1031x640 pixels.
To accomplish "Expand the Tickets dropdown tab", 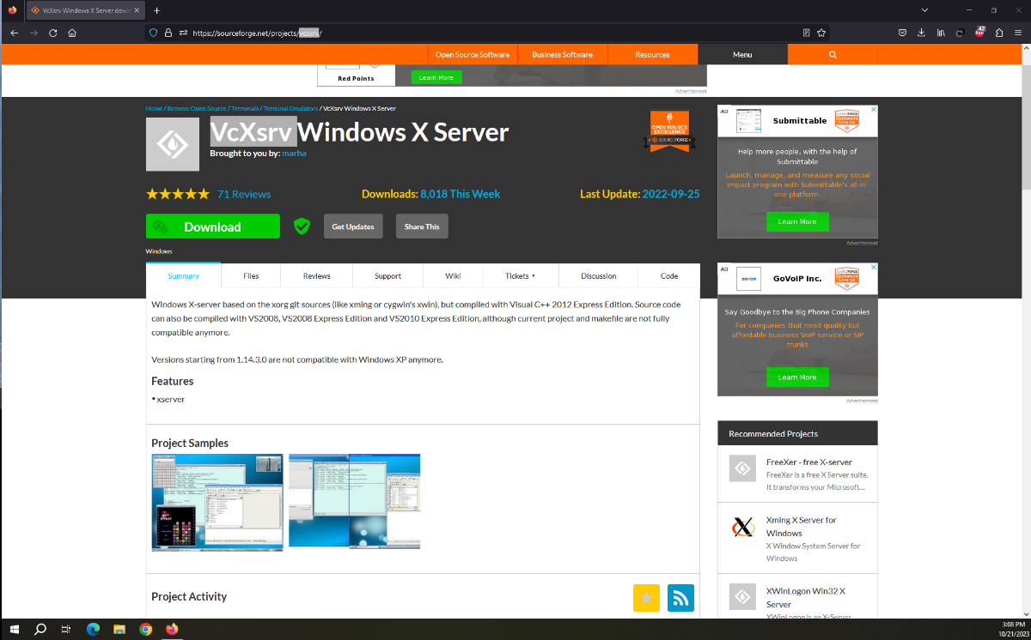I will [x=520, y=276].
